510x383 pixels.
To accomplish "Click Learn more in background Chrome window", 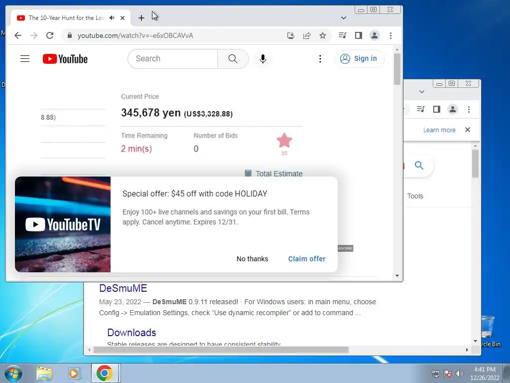I will pos(439,130).
